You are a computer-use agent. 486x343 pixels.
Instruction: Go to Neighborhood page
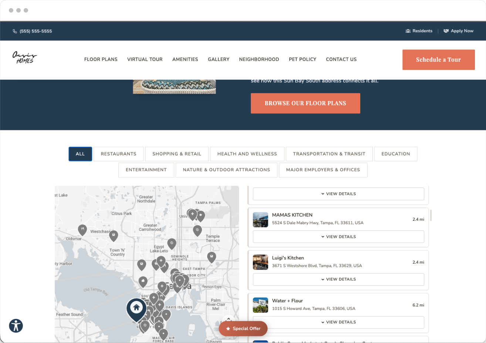click(259, 59)
